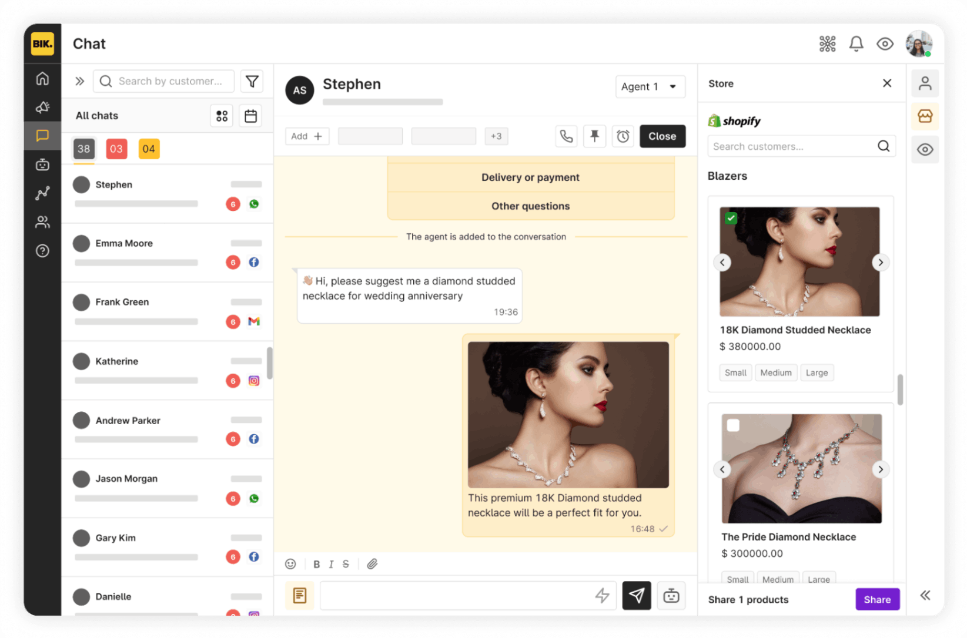
Task: Click the send message paper plane button
Action: point(636,595)
